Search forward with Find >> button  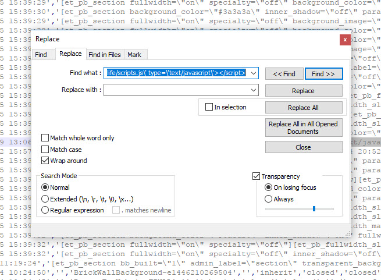coord(323,74)
